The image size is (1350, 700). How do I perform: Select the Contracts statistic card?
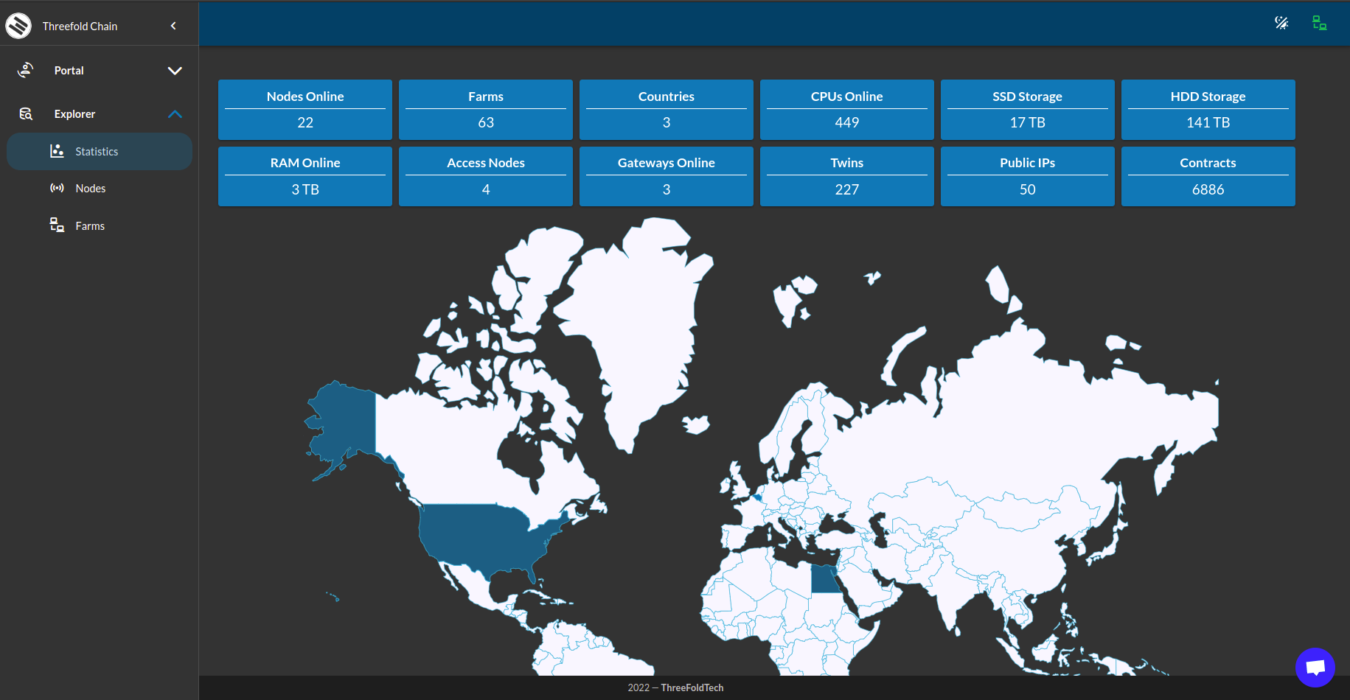tap(1208, 177)
